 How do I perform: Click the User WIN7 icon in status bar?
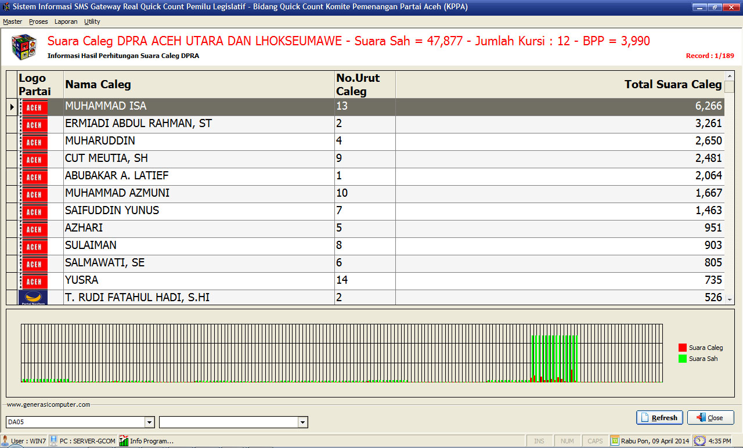5,440
